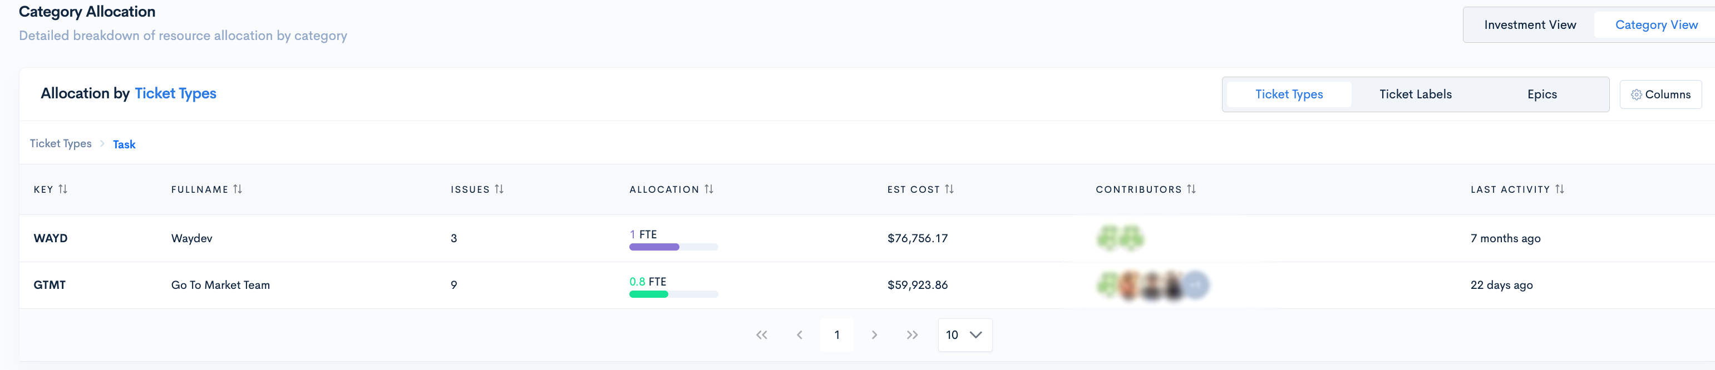Sort by Last Activity column arrows
This screenshot has height=370, width=1715.
click(1560, 189)
